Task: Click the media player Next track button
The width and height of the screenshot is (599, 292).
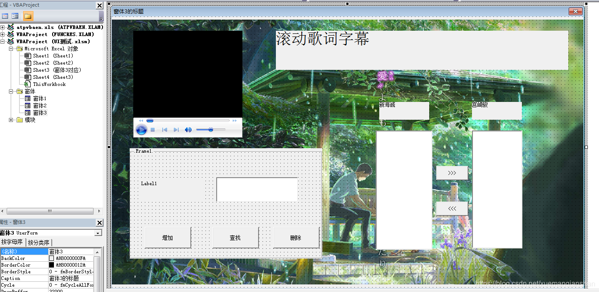Action: pyautogui.click(x=176, y=130)
